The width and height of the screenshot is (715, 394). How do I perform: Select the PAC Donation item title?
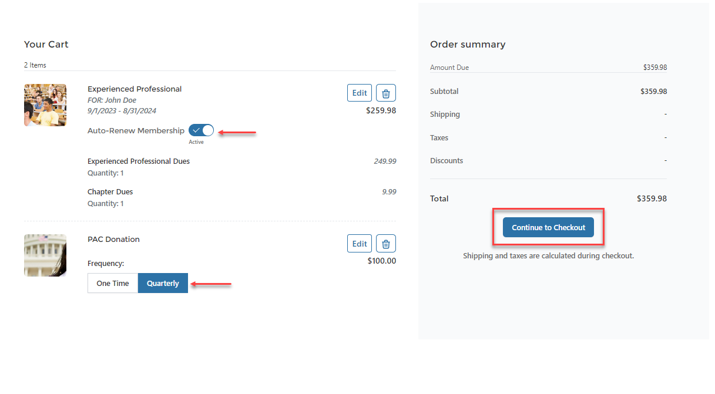[x=113, y=240]
